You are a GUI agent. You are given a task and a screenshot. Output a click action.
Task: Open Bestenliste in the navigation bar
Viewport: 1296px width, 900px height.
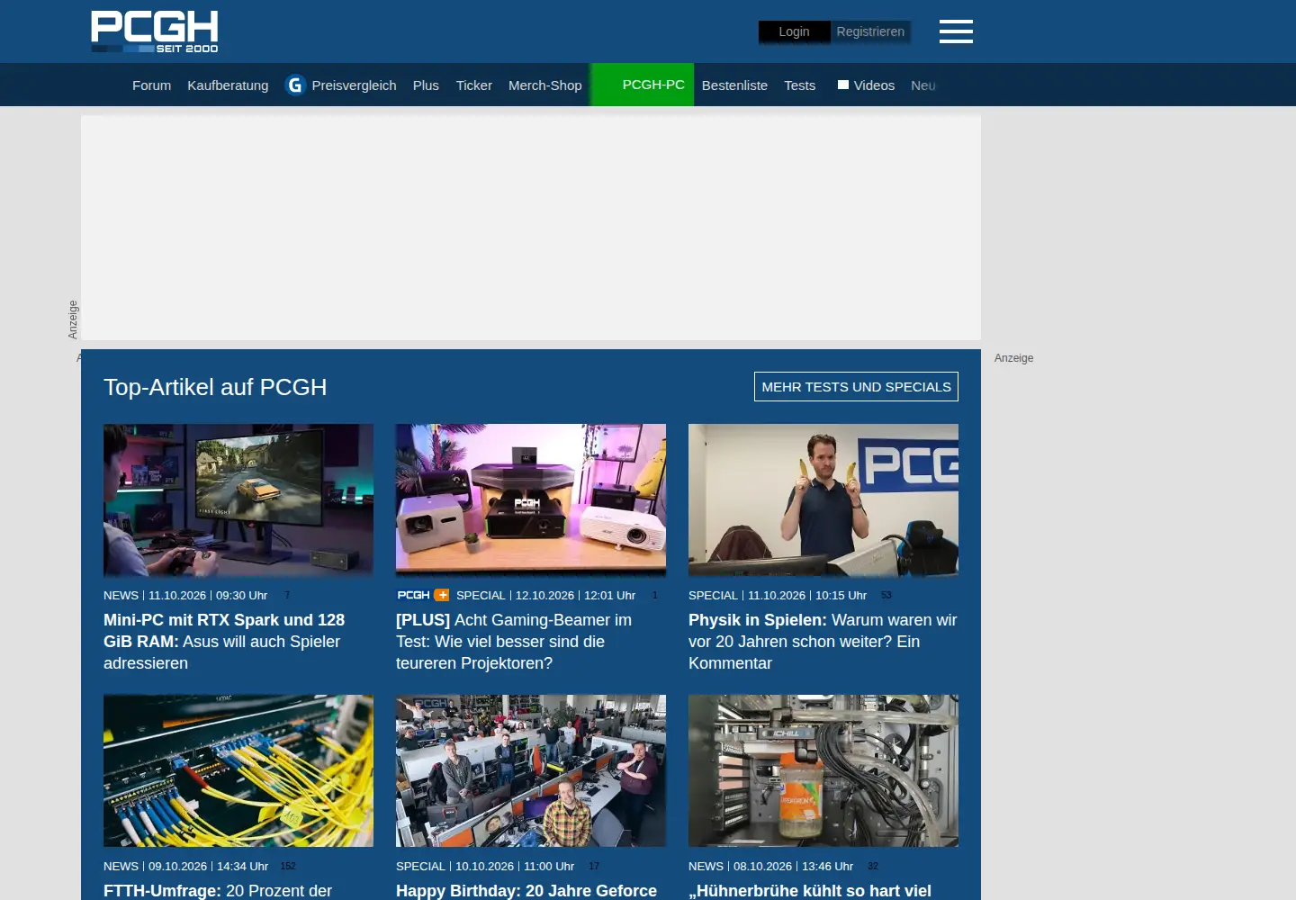(734, 85)
